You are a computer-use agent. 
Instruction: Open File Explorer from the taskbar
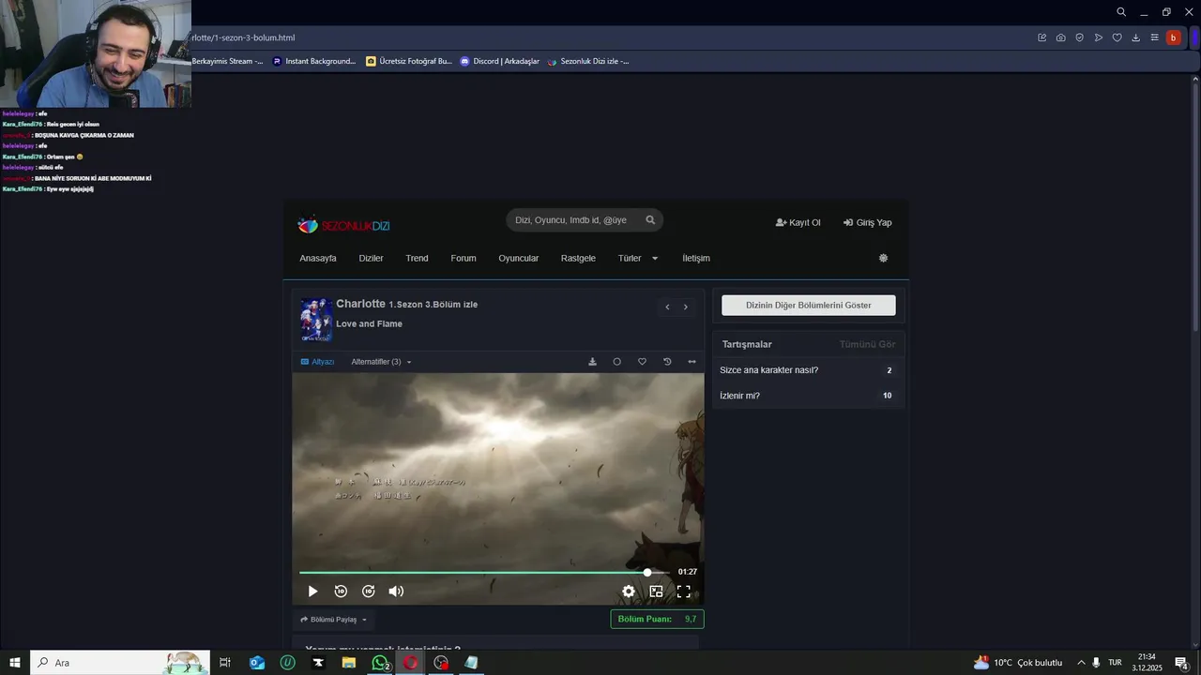[349, 663]
